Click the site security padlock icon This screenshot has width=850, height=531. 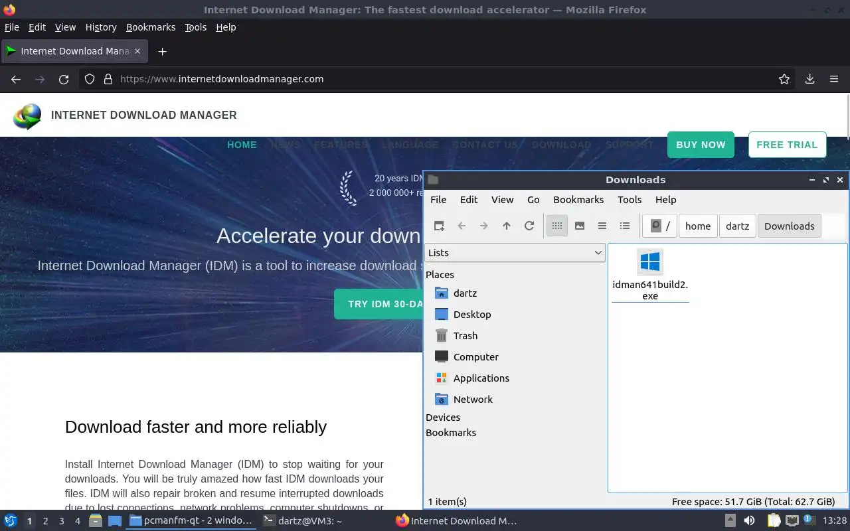[108, 79]
